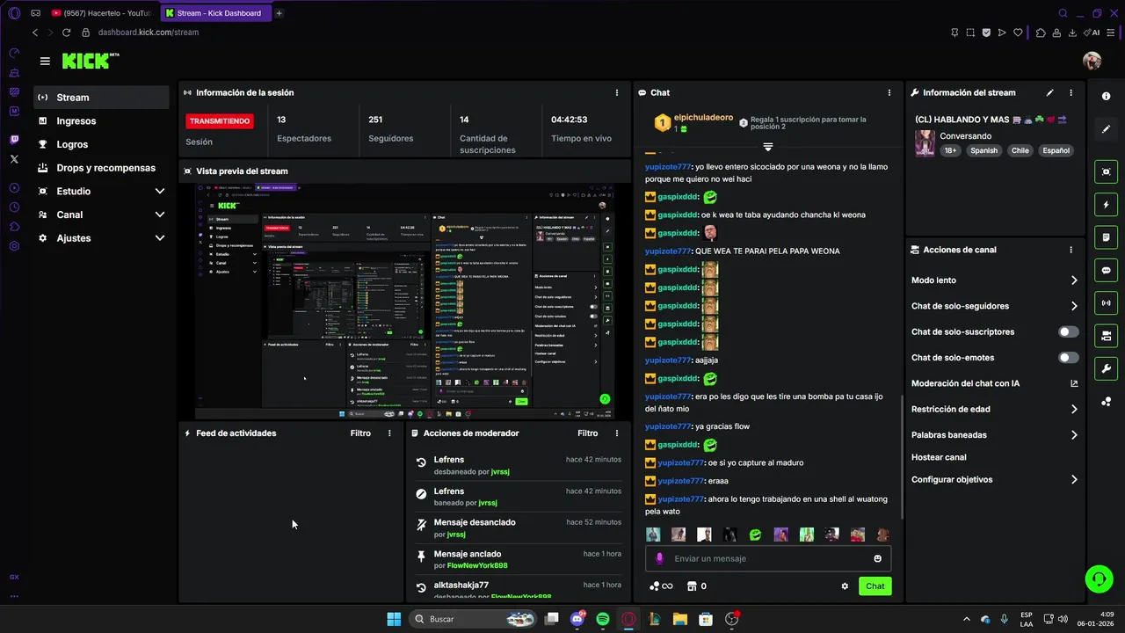Open Información de la sesión three-dot menu

(x=617, y=92)
